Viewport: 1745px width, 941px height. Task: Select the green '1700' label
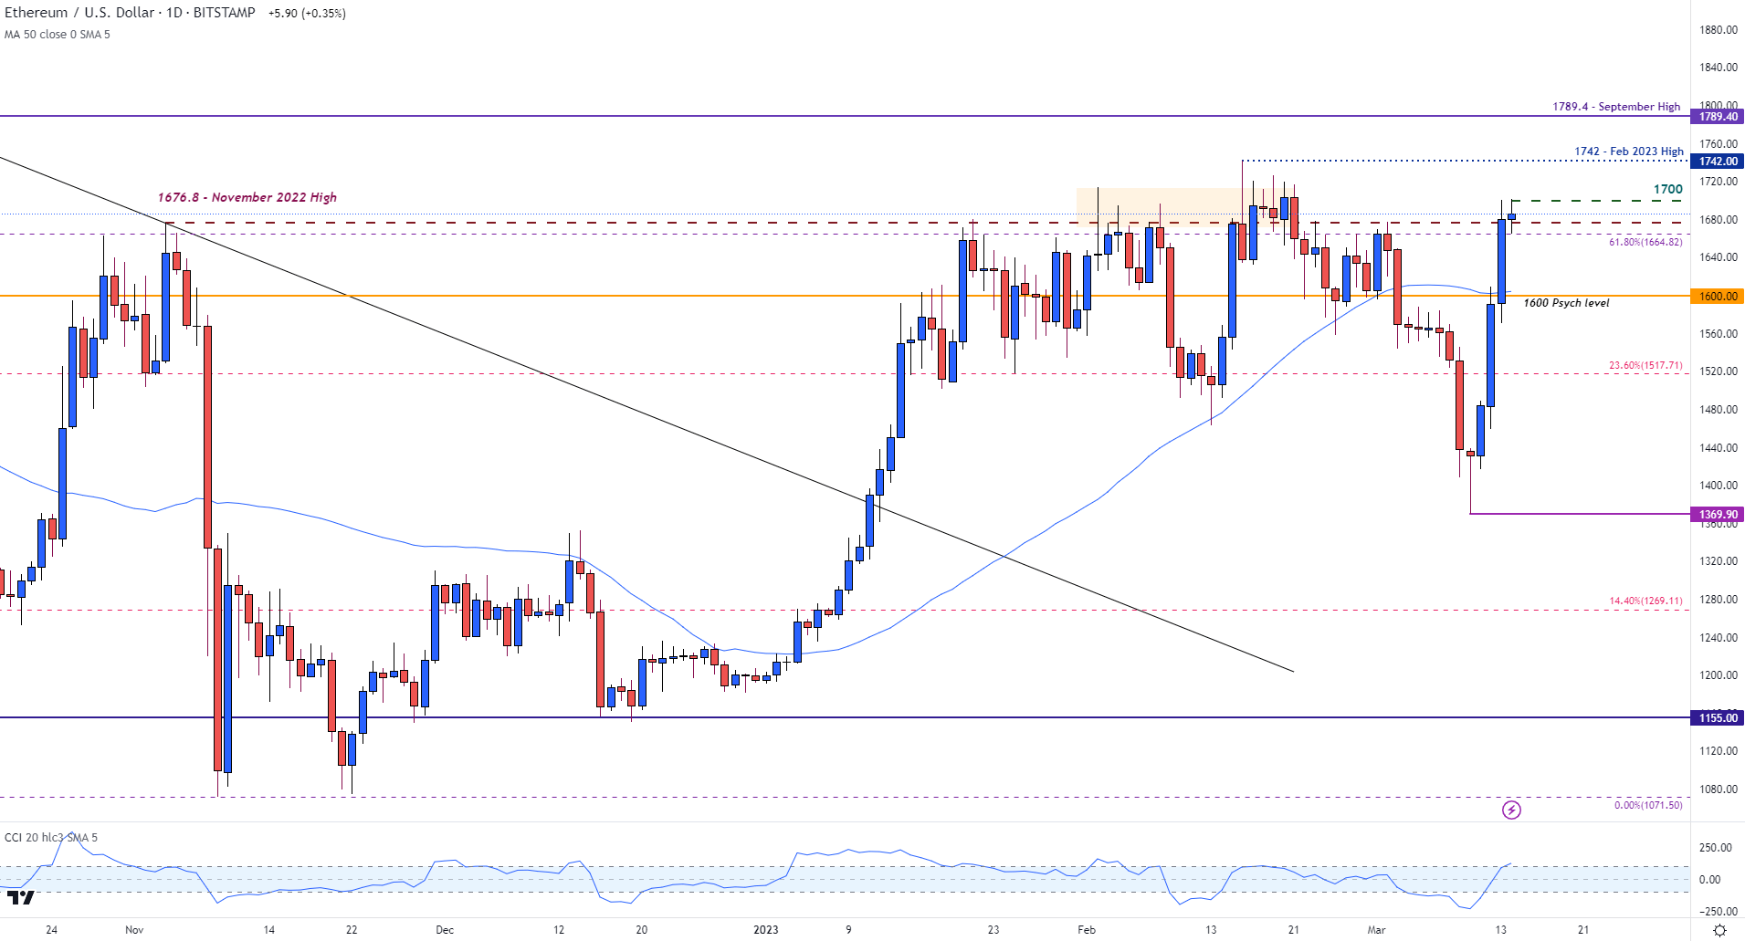(x=1668, y=189)
